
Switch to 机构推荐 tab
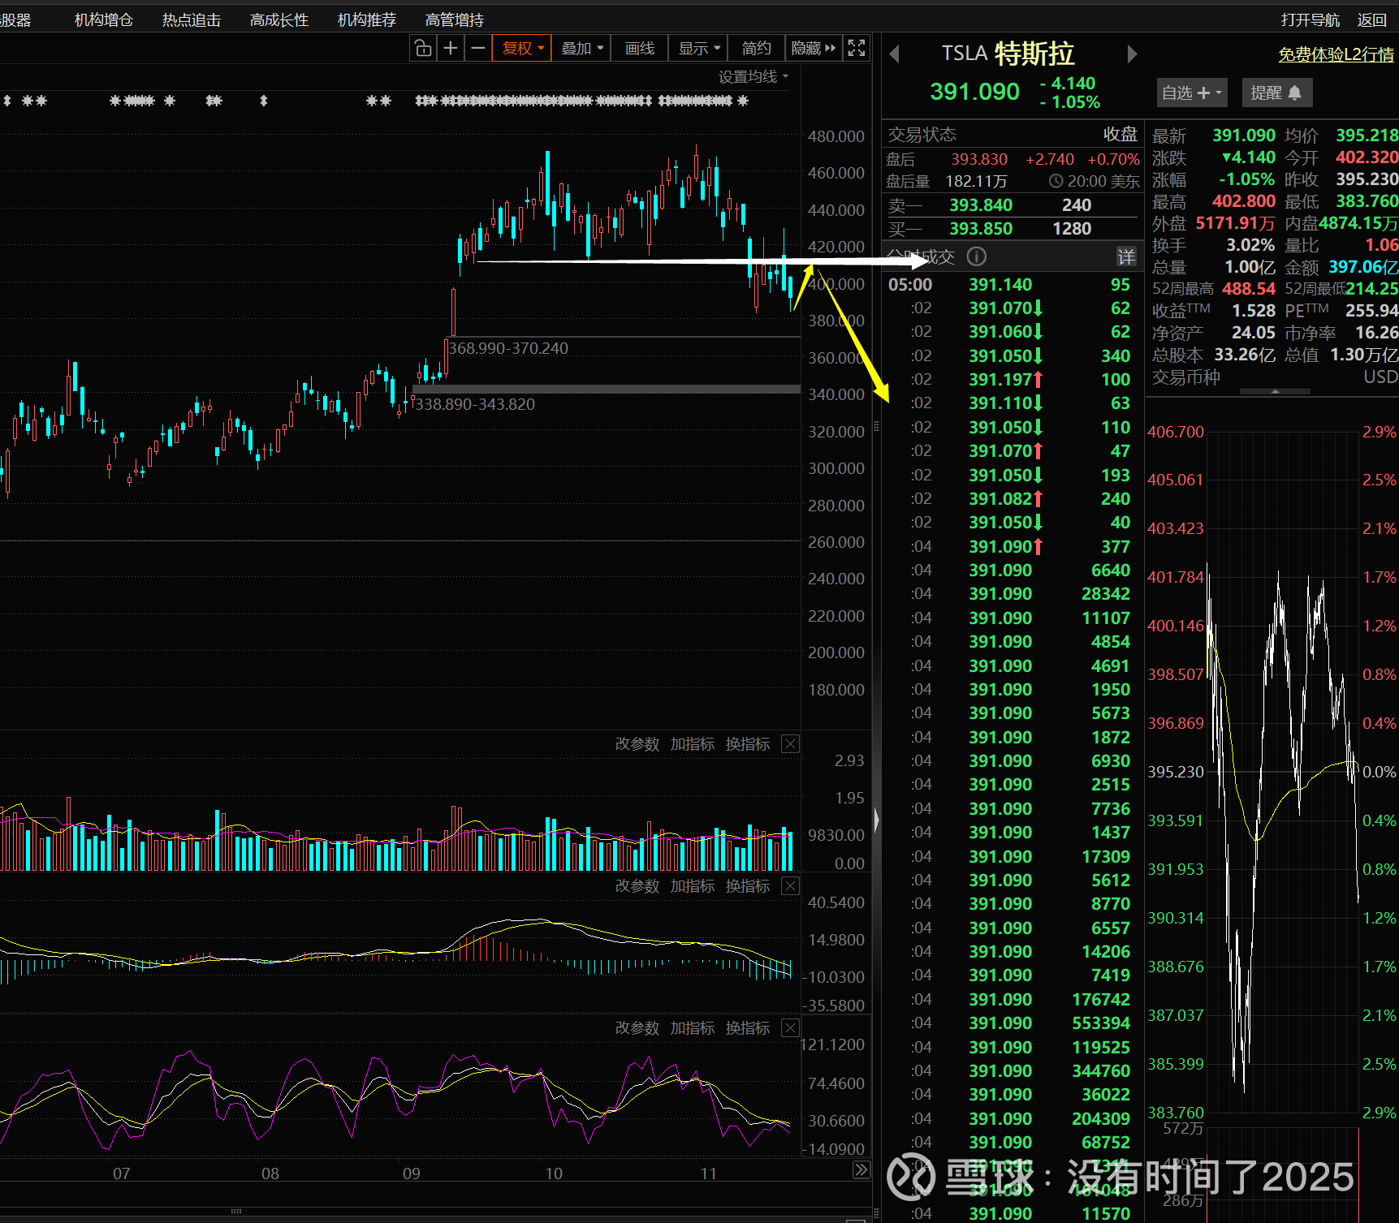point(367,20)
